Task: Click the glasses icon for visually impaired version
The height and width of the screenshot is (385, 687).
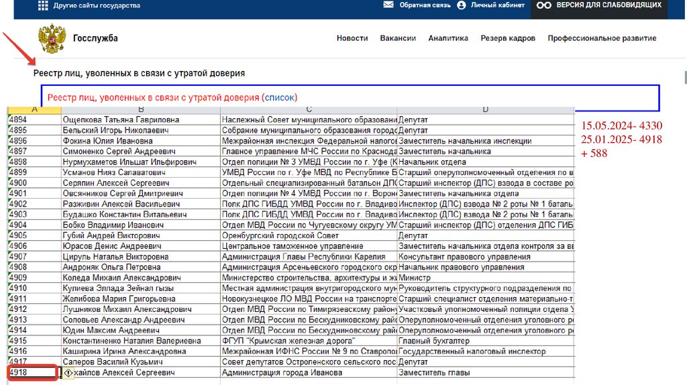Action: [543, 5]
